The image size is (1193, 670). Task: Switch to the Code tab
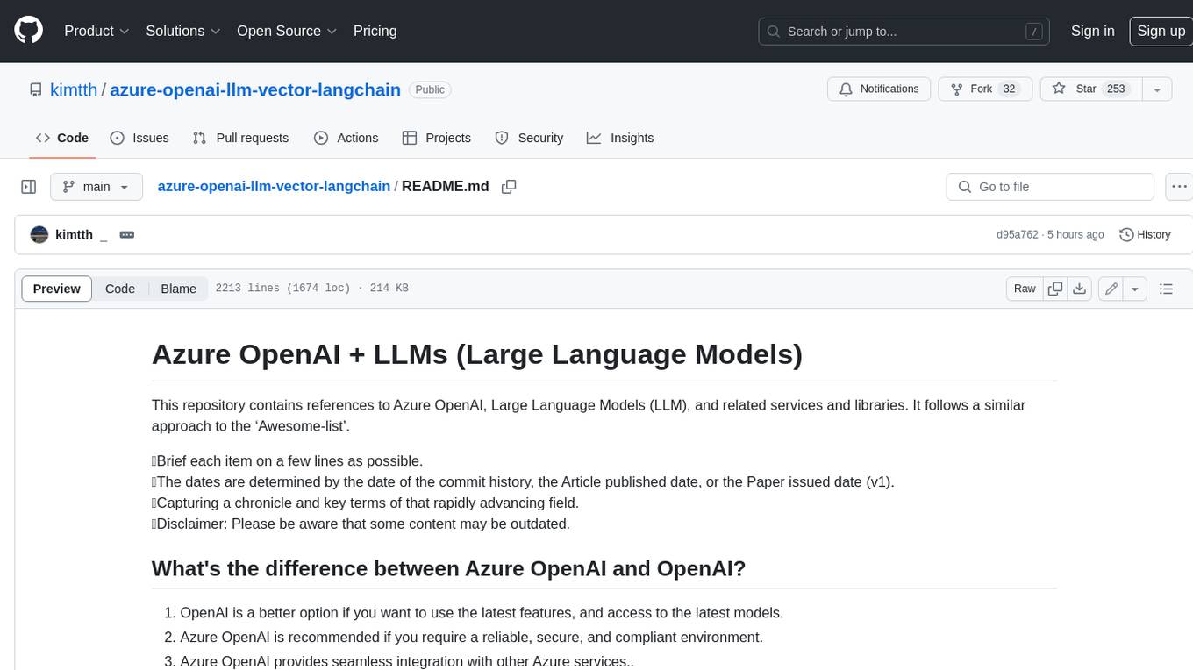coord(62,138)
